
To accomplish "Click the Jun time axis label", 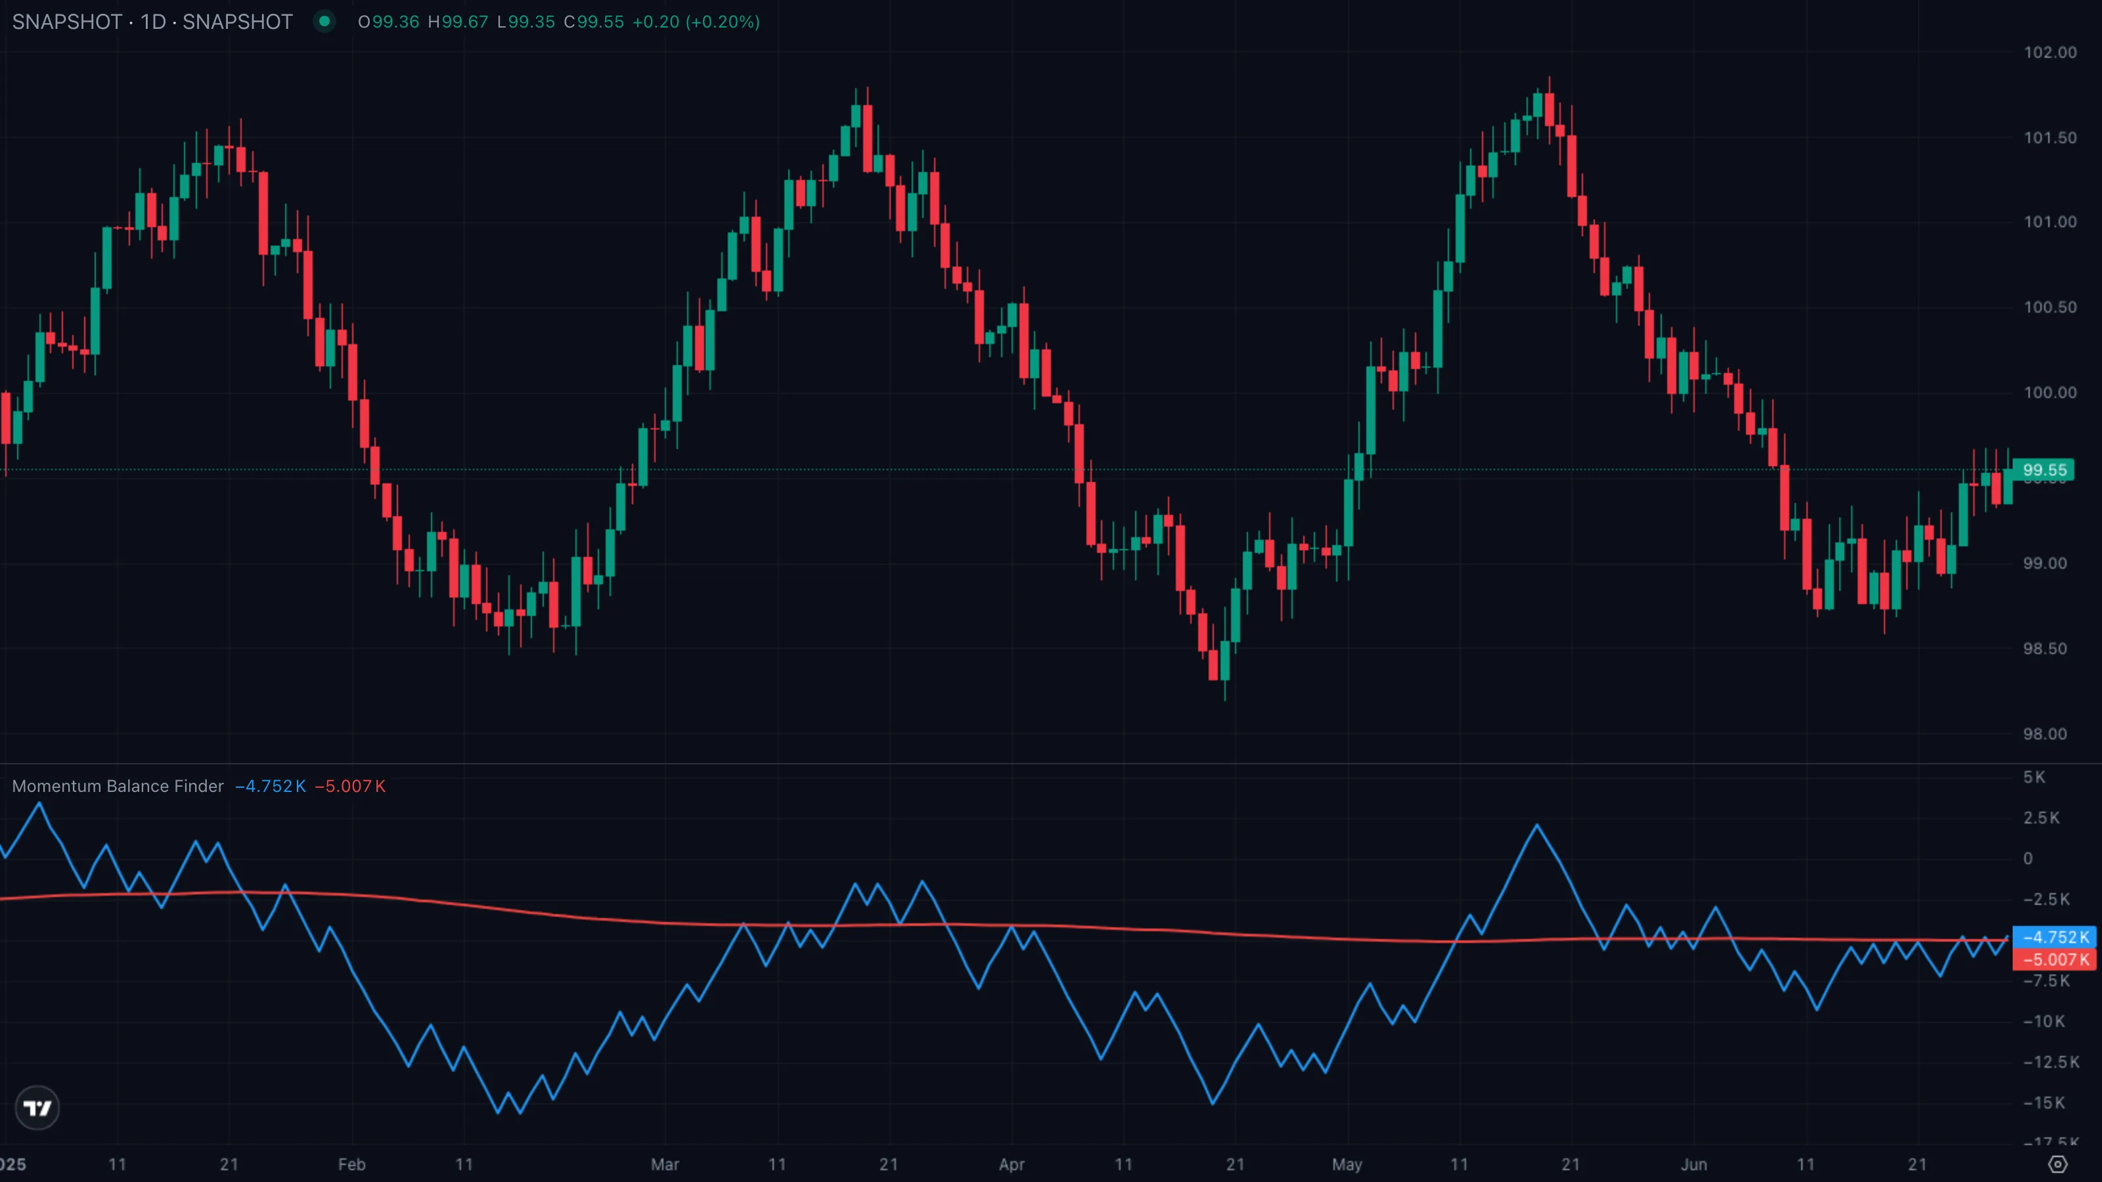I will (1694, 1164).
